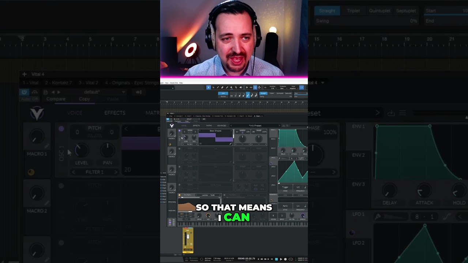Screen dimensions: 468x263
Task: Switch to the MATRIX tab in Vital
Action: pyautogui.click(x=209, y=126)
